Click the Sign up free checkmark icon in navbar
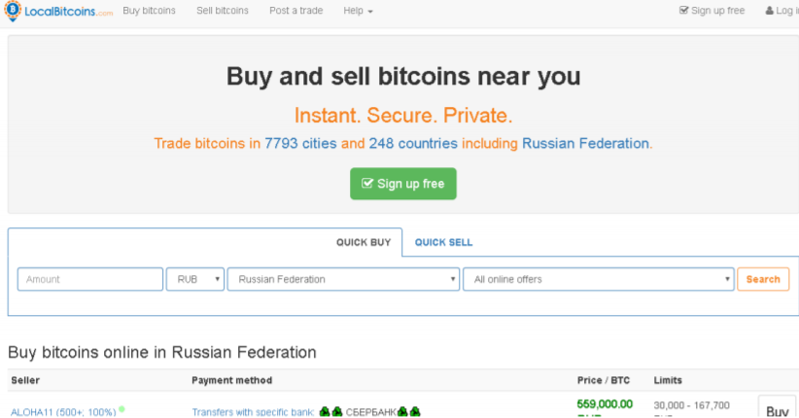 (x=683, y=11)
